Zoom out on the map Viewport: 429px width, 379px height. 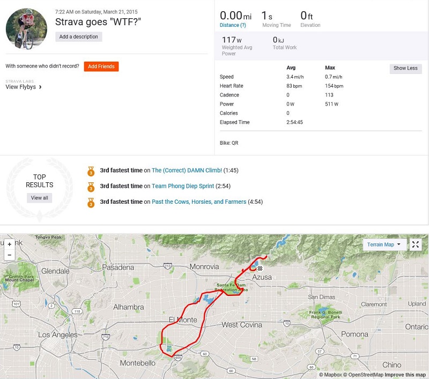coord(10,255)
